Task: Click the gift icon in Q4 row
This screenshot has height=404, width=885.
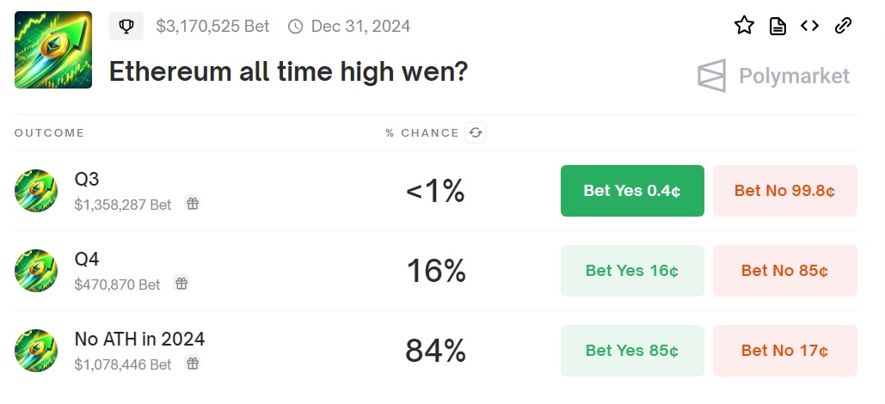Action: (181, 284)
